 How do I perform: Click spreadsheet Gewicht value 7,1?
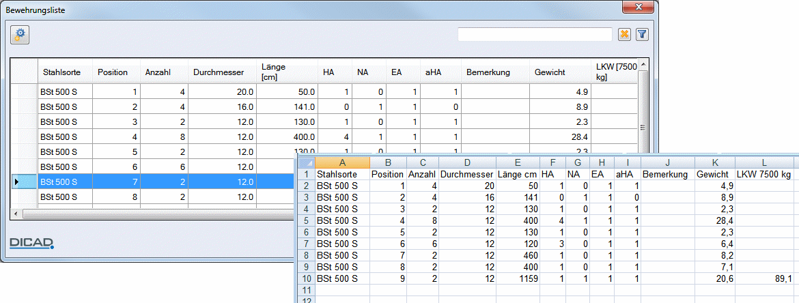tap(715, 267)
